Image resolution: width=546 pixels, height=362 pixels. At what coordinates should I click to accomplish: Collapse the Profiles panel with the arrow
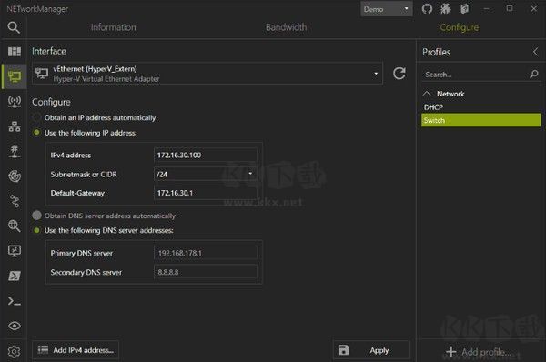pyautogui.click(x=535, y=52)
